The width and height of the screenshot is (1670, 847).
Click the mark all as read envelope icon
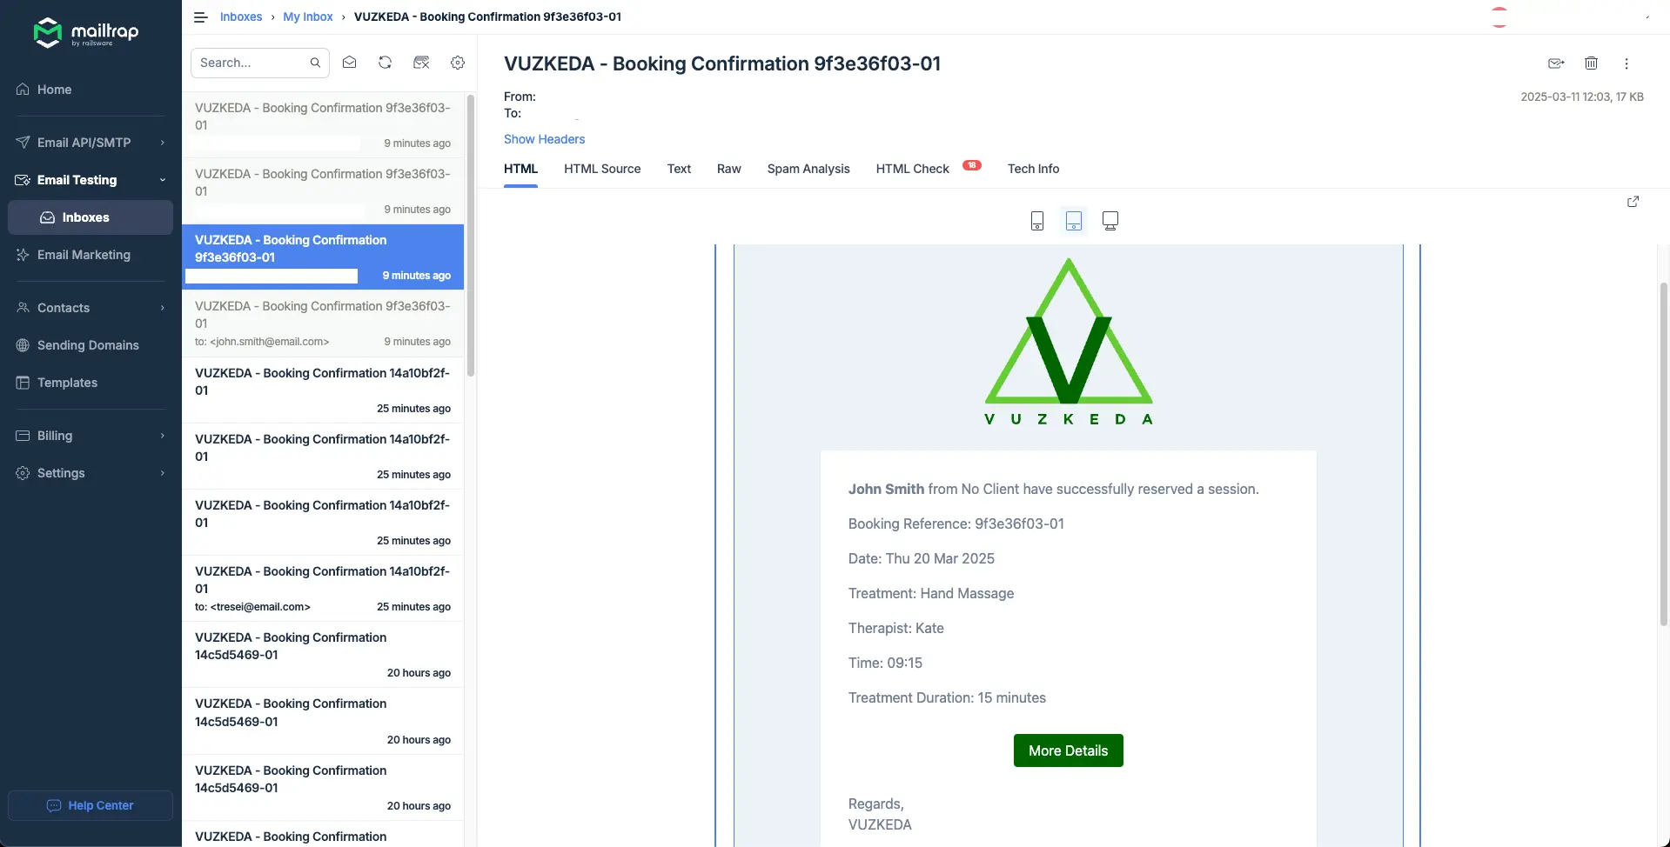tap(349, 63)
